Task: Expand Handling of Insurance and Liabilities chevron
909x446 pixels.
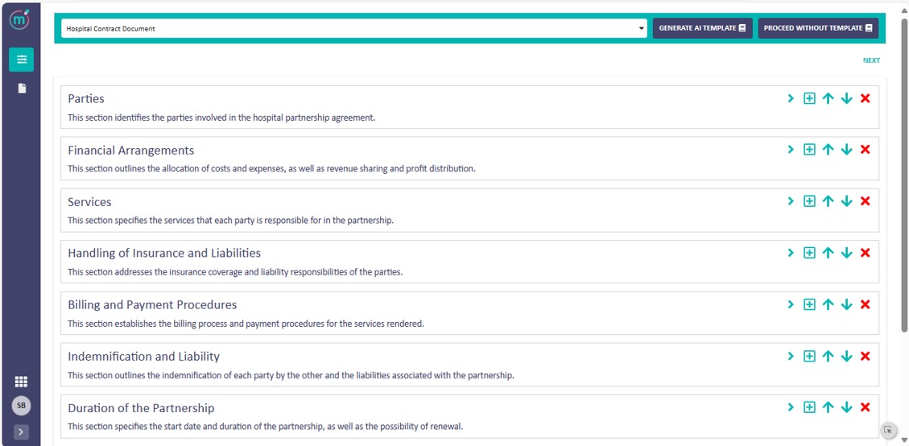Action: [790, 253]
